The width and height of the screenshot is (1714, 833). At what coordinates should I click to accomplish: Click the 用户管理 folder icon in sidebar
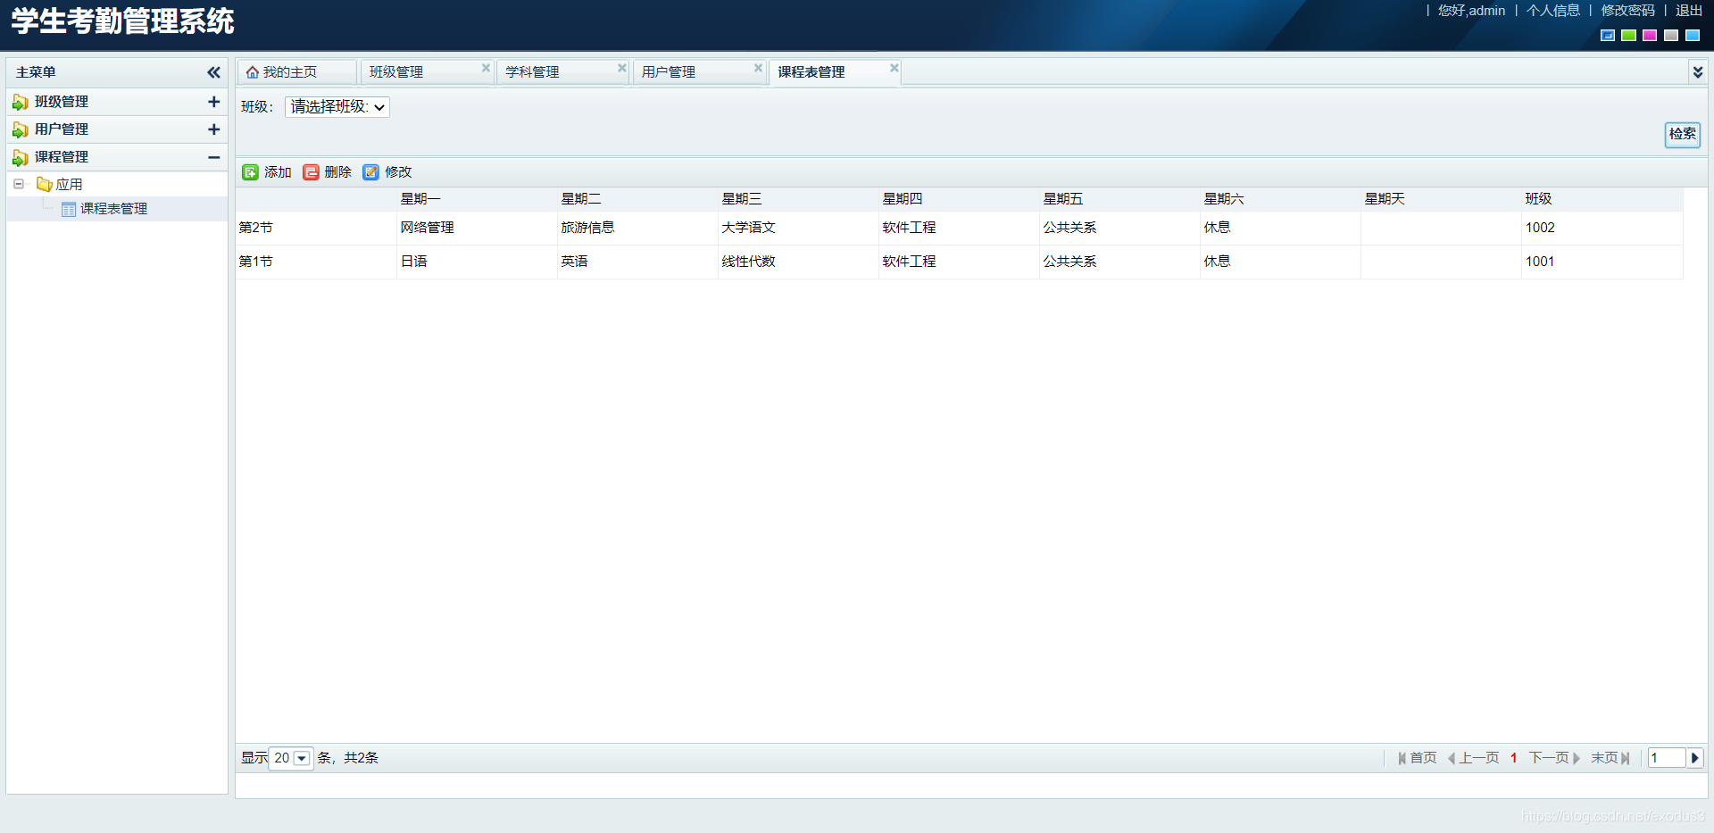coord(20,130)
